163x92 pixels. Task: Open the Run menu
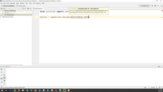point(27,3)
